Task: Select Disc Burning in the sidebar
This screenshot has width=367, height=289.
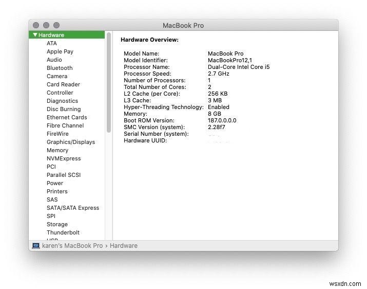Action: [x=64, y=109]
